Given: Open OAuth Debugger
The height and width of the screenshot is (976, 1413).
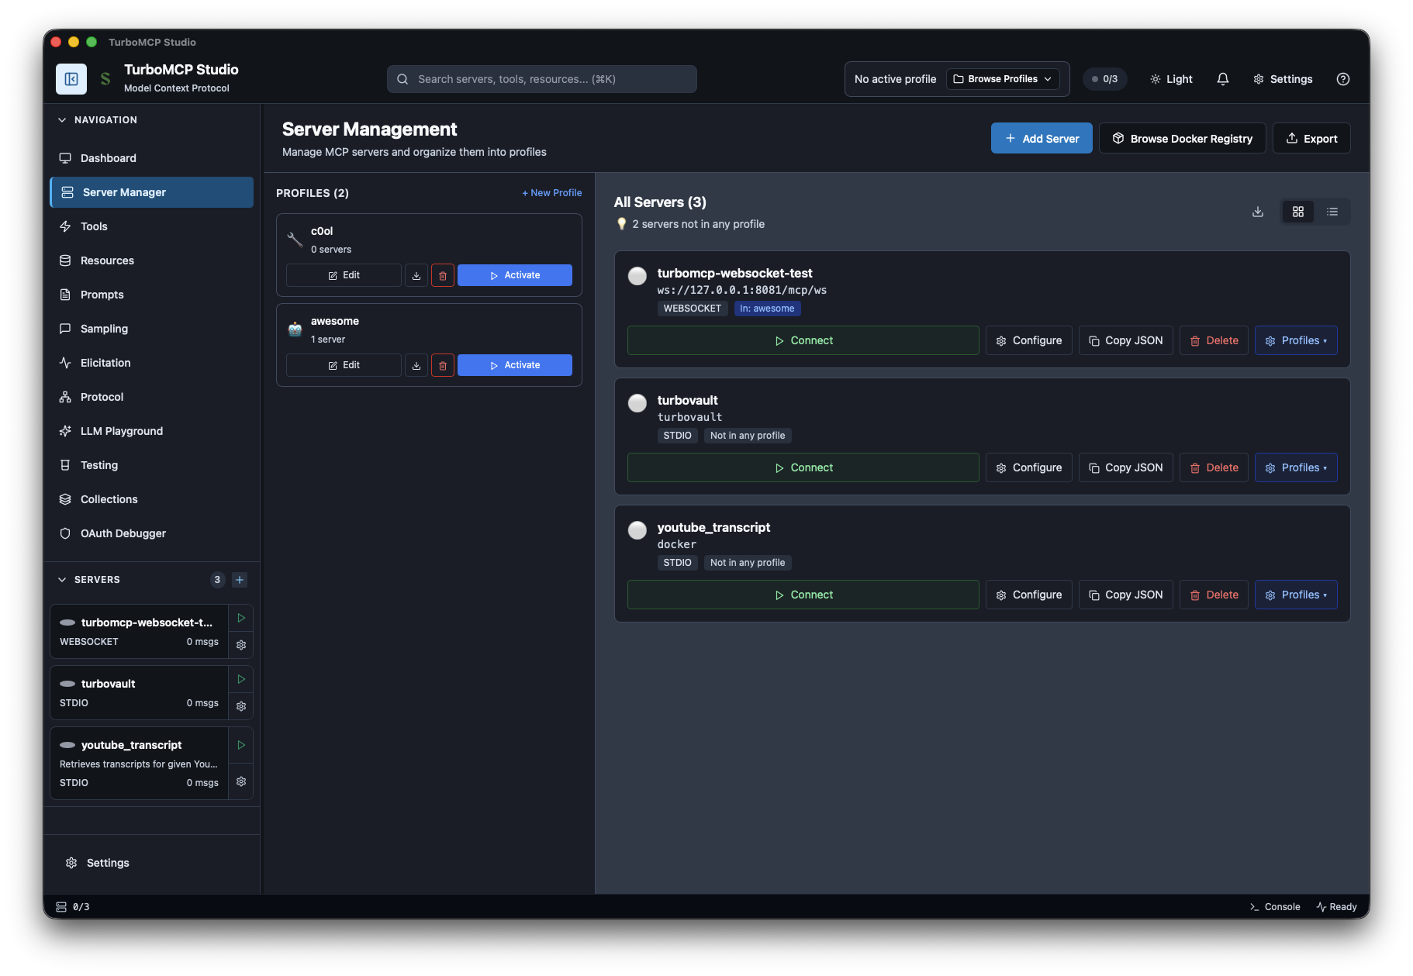Looking at the screenshot, I should coord(151,533).
